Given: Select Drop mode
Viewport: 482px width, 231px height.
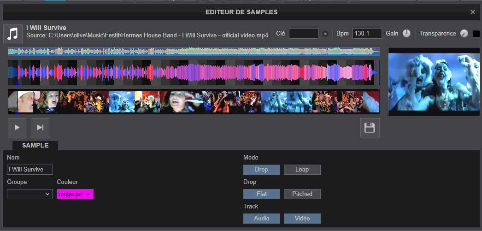Looking at the screenshot, I should point(261,170).
